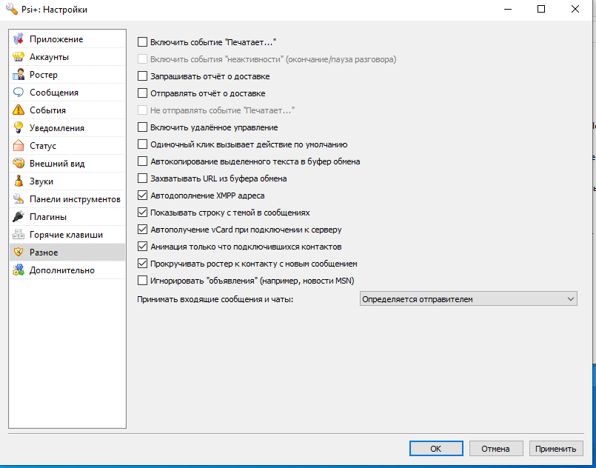Select the Звуки icon in sidebar
Viewport: 596px width, 468px height.
coord(19,181)
